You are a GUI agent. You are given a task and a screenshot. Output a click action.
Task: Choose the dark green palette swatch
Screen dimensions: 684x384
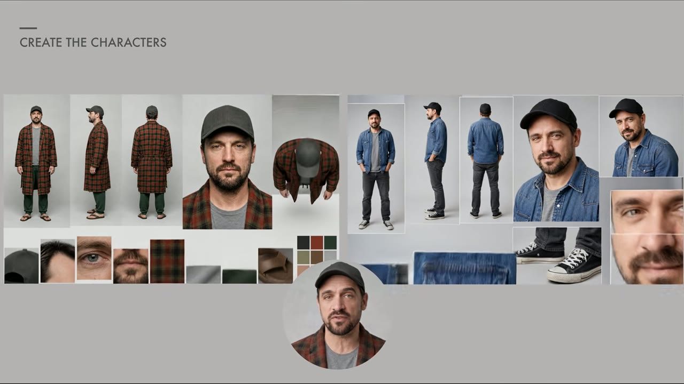pyautogui.click(x=330, y=243)
